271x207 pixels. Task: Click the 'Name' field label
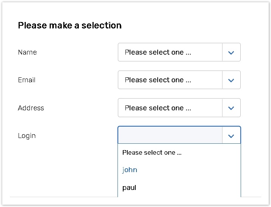[x=27, y=52]
